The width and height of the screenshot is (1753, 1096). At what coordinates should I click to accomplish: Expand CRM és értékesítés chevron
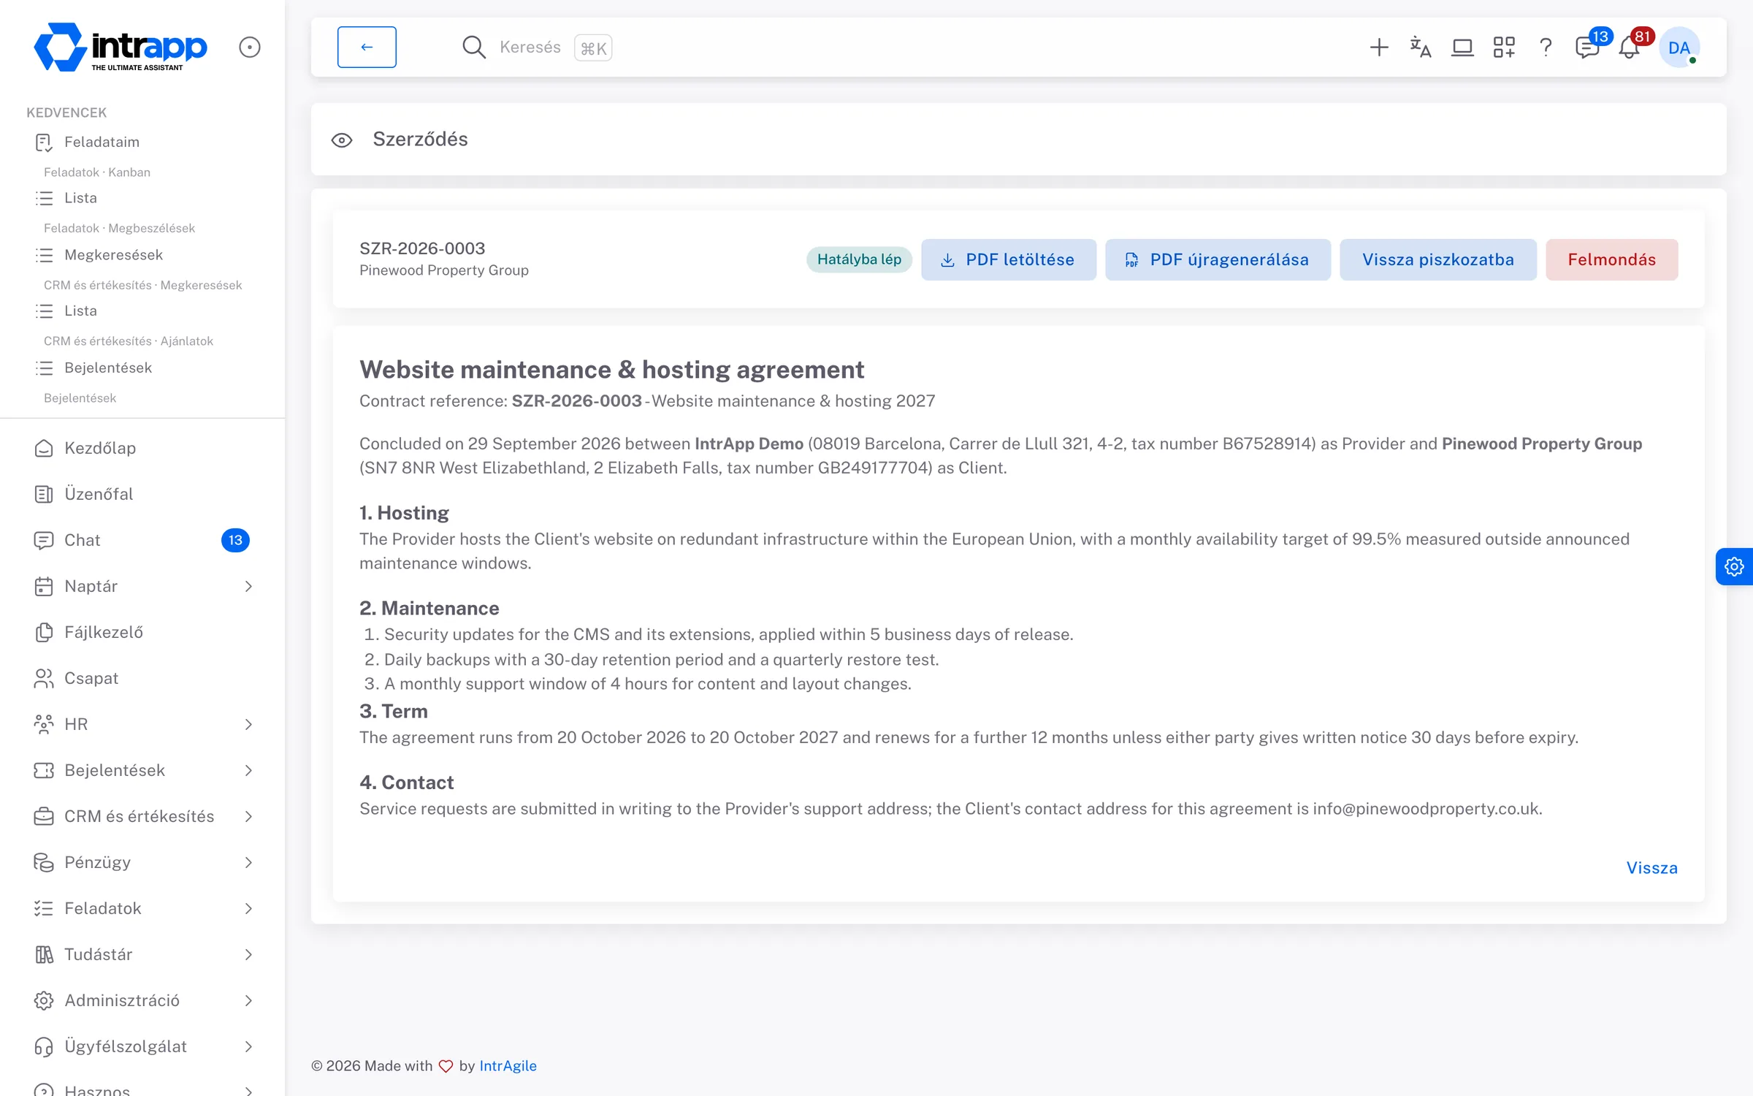click(248, 816)
